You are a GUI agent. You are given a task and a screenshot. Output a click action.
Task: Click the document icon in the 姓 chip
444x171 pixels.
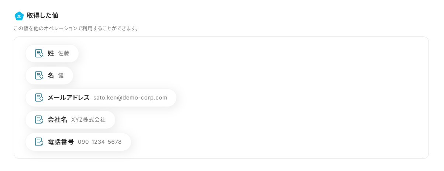coord(39,53)
